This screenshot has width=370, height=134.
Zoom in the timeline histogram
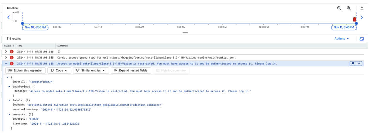click(x=349, y=8)
